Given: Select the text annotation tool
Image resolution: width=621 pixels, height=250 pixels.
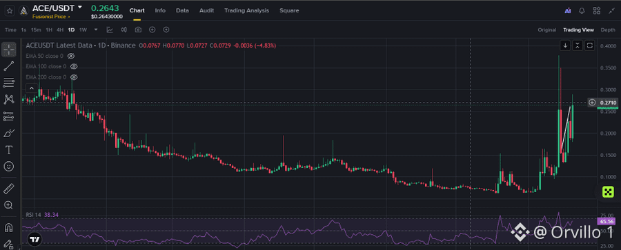Looking at the screenshot, I should click(9, 149).
